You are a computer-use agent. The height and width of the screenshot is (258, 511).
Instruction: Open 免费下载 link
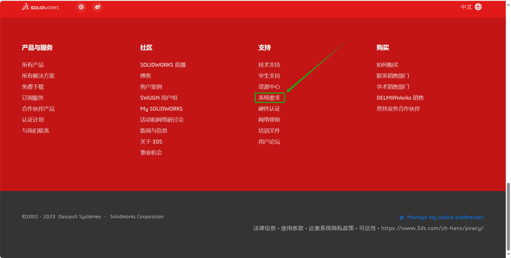[33, 87]
